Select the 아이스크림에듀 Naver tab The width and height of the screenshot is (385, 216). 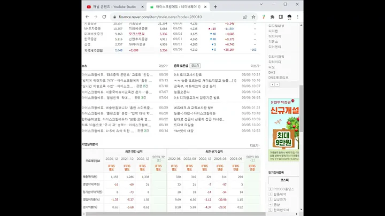(x=178, y=7)
